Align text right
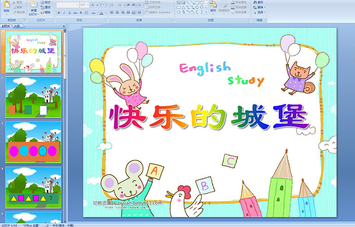355x227 pixels. pyautogui.click(x=123, y=13)
